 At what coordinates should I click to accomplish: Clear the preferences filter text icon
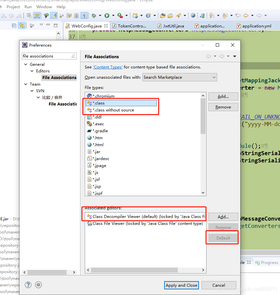click(x=73, y=56)
